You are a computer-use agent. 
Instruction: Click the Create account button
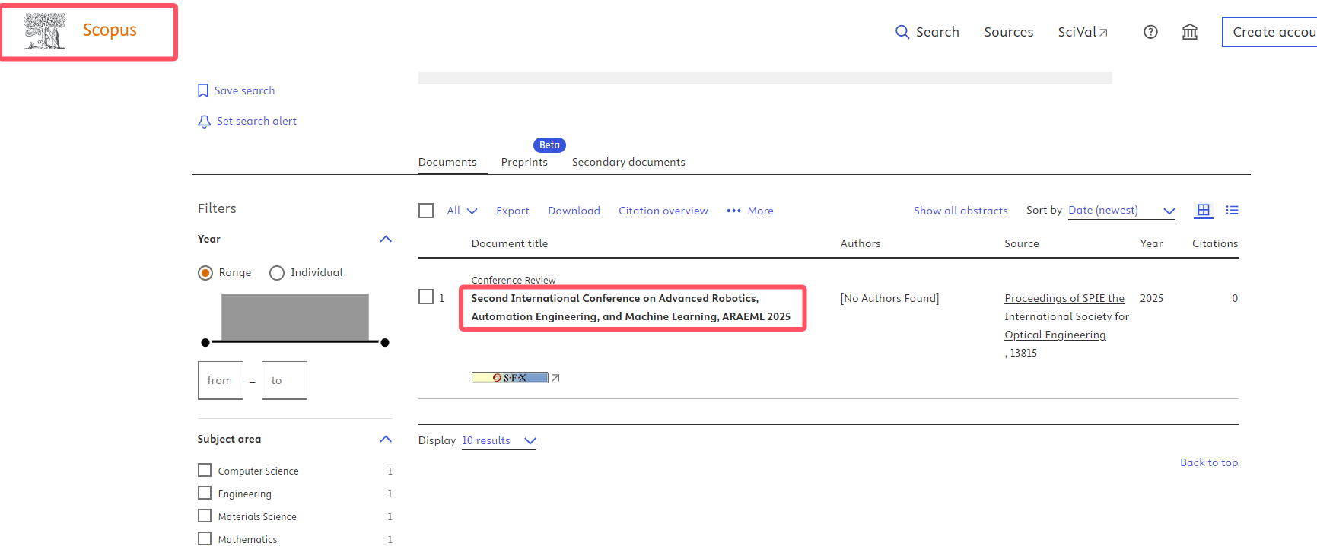(1272, 32)
